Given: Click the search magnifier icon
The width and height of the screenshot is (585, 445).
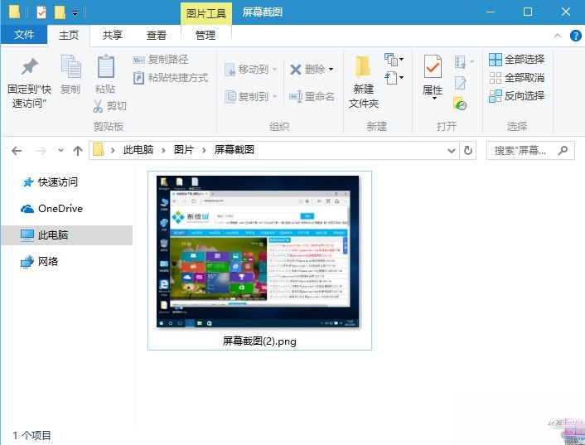Looking at the screenshot, I should pos(563,150).
